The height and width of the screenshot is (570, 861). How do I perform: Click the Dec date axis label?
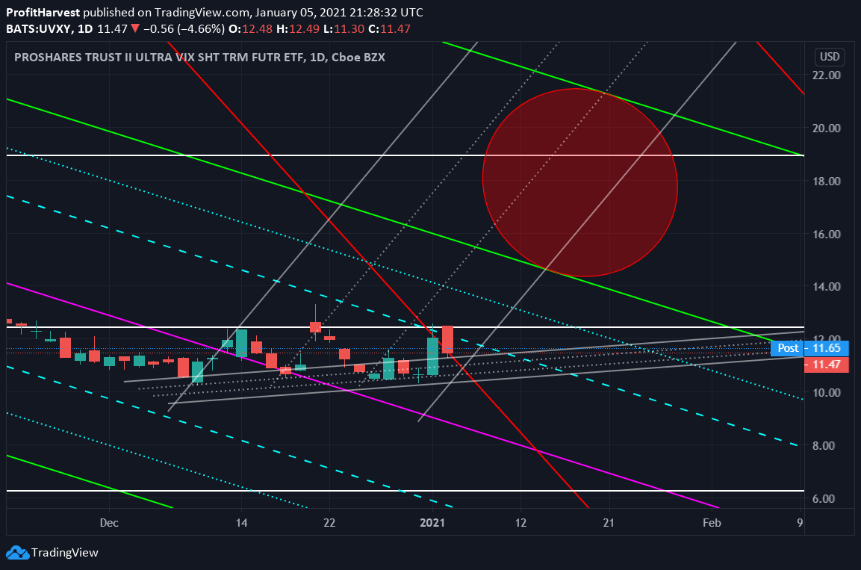pos(109,523)
